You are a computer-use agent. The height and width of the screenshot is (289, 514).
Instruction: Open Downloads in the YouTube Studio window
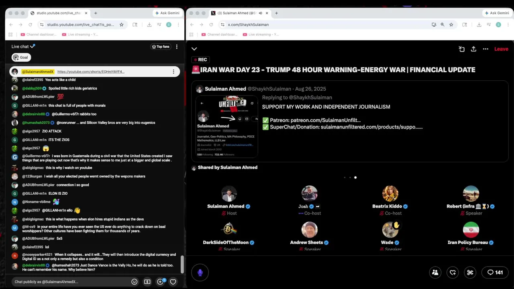149,24
